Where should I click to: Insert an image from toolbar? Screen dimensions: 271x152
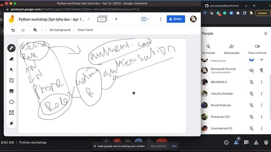11,91
